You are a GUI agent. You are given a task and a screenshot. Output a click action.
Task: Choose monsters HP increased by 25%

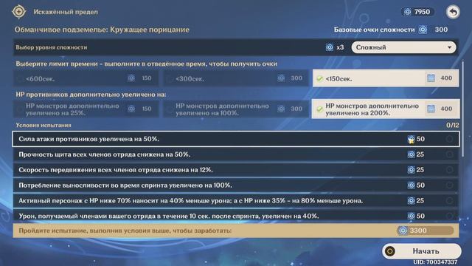(86, 109)
